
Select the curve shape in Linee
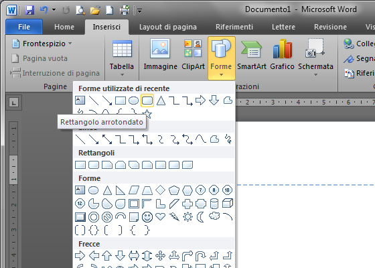(201, 139)
